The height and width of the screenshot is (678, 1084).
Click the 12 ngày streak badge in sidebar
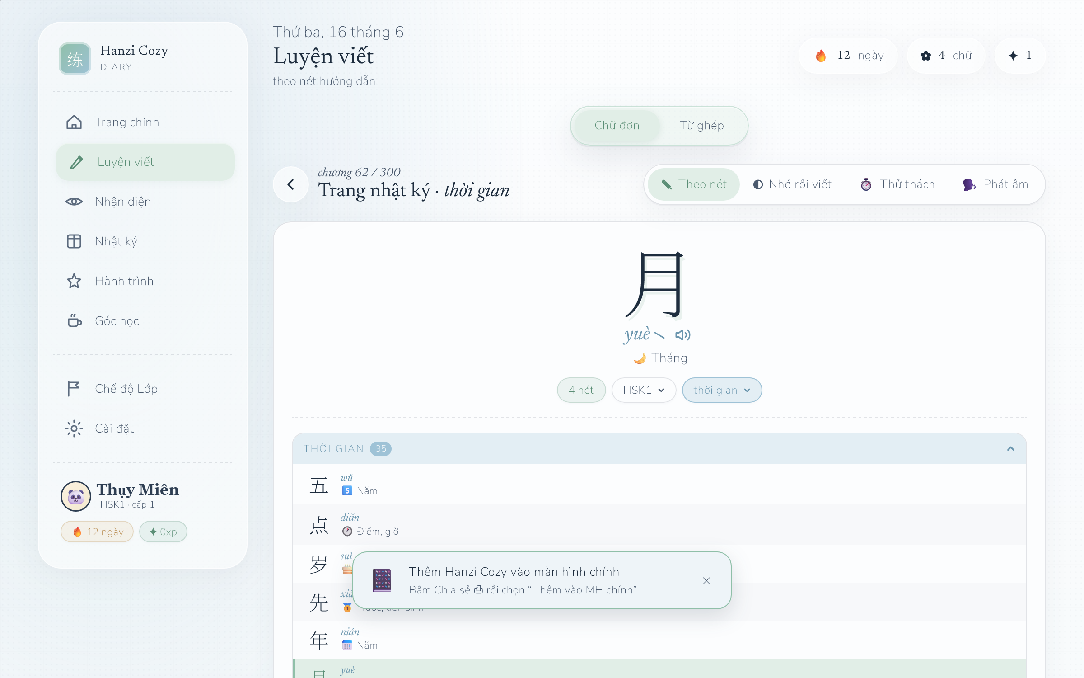(97, 532)
